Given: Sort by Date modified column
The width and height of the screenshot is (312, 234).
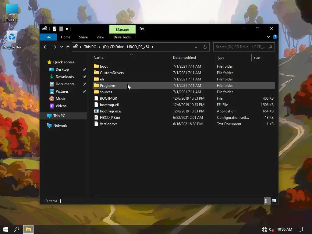Looking at the screenshot, I should point(193,58).
